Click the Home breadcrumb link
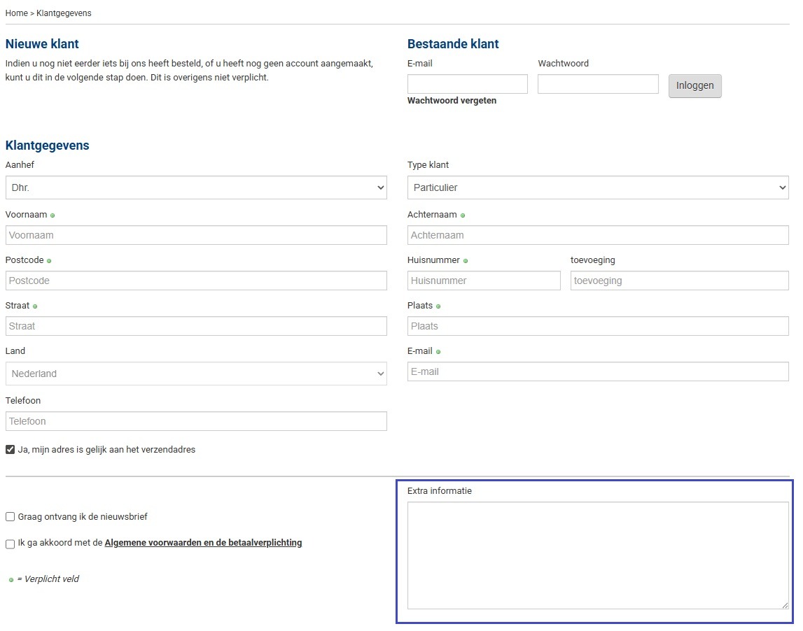 [16, 13]
